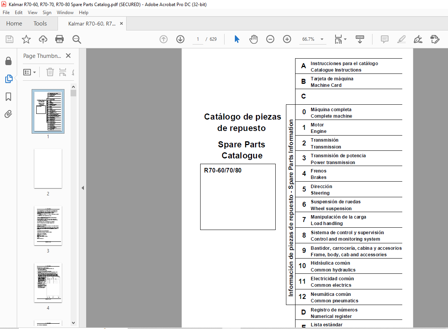448x329 pixels.
Task: Click the delete pages trash icon
Action: (50, 72)
